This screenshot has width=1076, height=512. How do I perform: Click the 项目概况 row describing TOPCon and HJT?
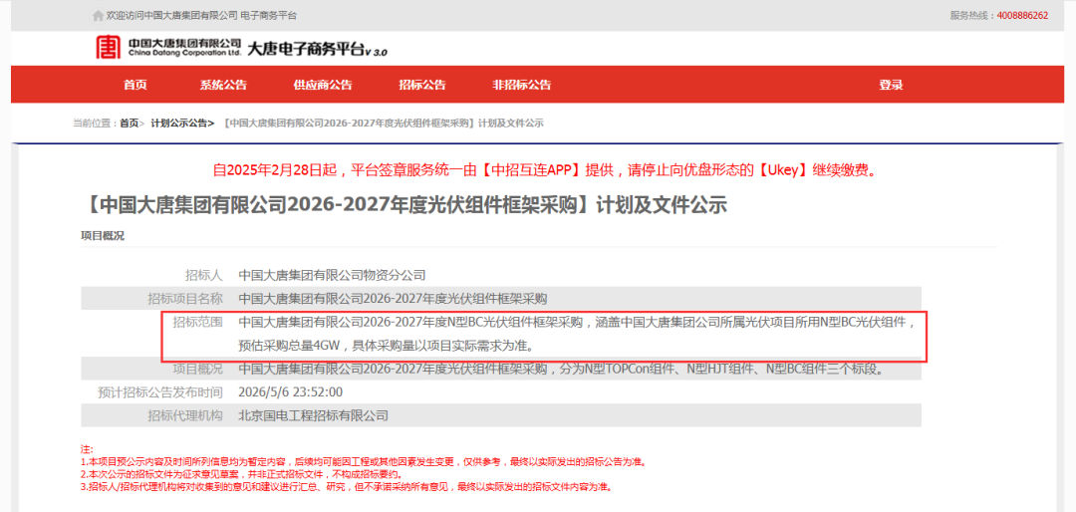click(x=501, y=370)
